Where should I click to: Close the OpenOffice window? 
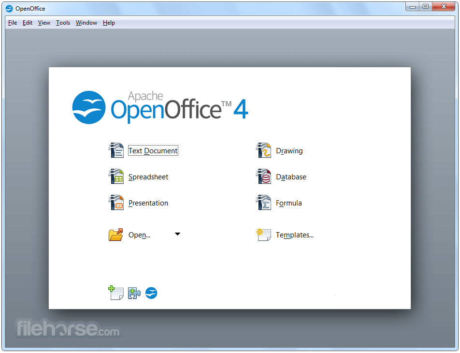[444, 6]
